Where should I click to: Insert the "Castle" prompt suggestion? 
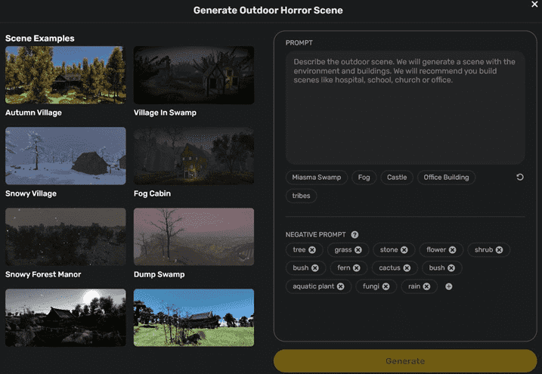tap(397, 178)
